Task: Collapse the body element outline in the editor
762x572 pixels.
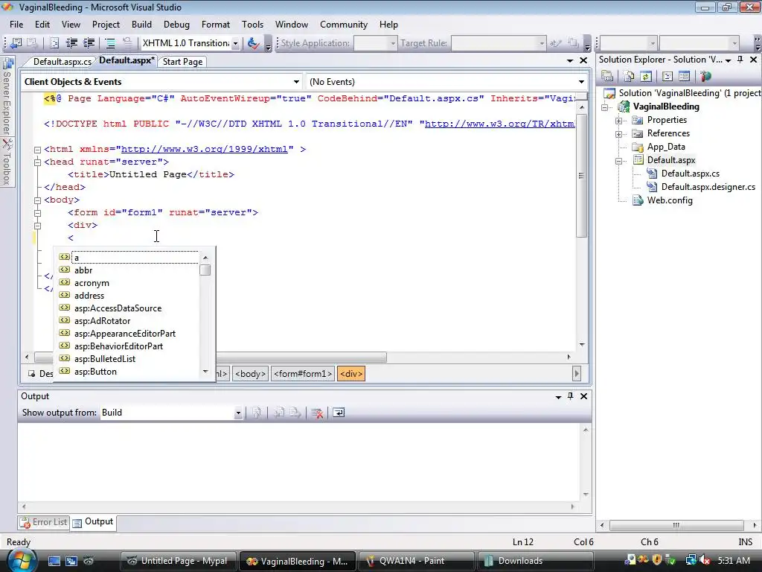Action: click(x=37, y=200)
